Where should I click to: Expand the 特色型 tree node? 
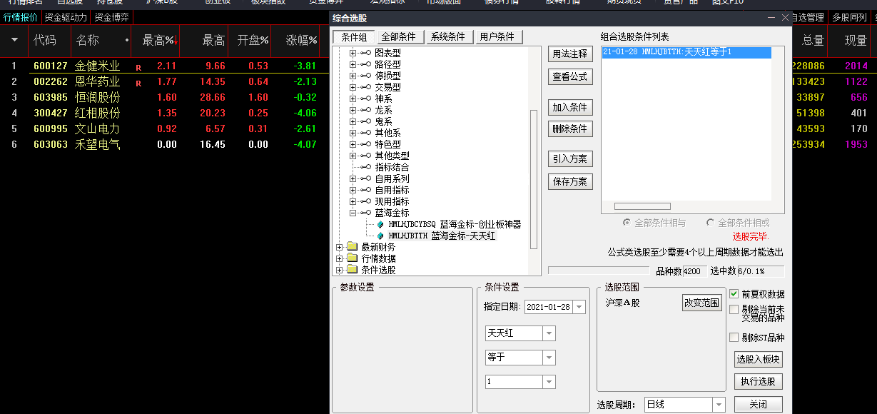[x=353, y=144]
